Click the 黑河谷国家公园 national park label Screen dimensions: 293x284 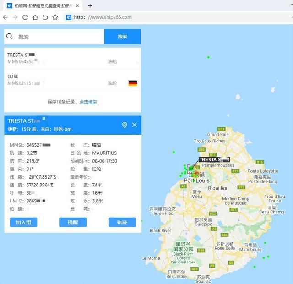click(183, 247)
